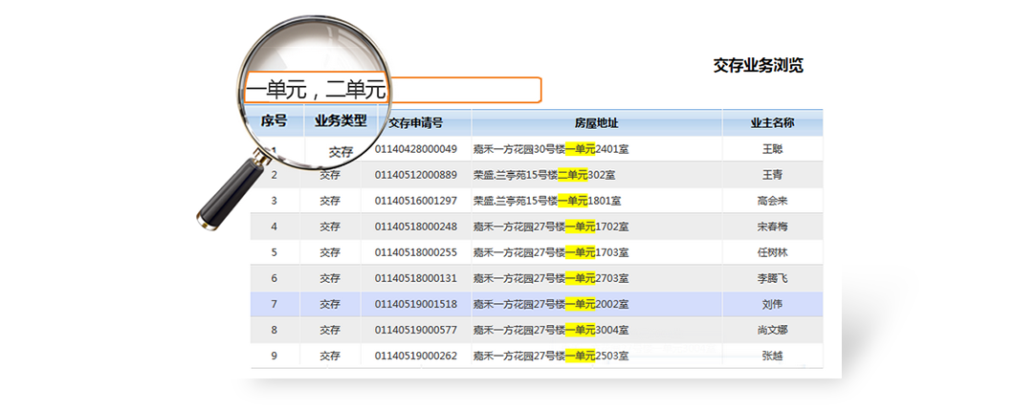Click owner name 王青
This screenshot has width=1014, height=411.
(x=772, y=175)
